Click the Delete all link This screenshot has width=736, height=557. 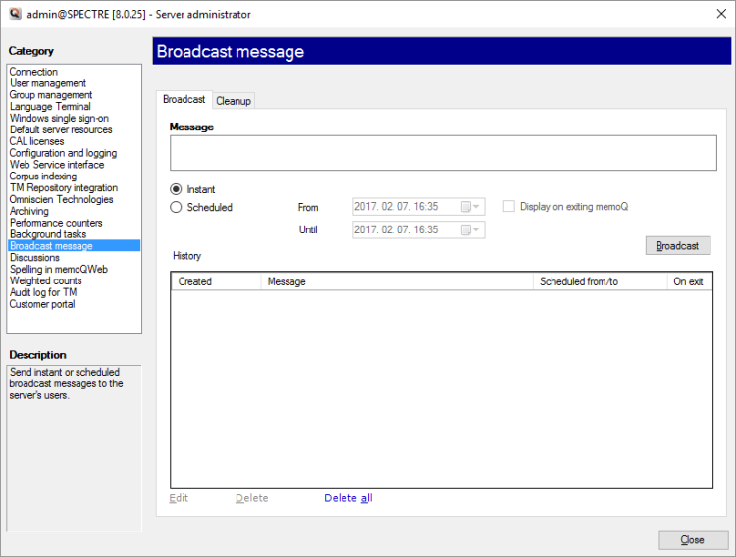[x=347, y=498]
